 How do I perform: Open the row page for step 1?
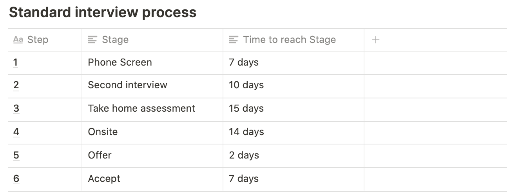[16, 62]
